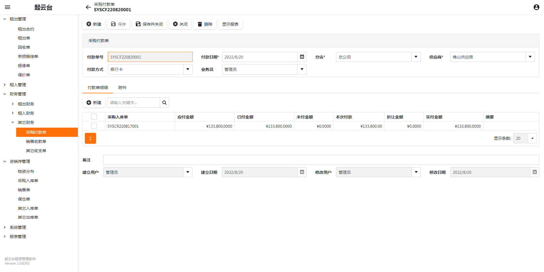Image resolution: width=544 pixels, height=272 pixels.
Task: Expand the 分店 dropdown
Action: (416, 57)
